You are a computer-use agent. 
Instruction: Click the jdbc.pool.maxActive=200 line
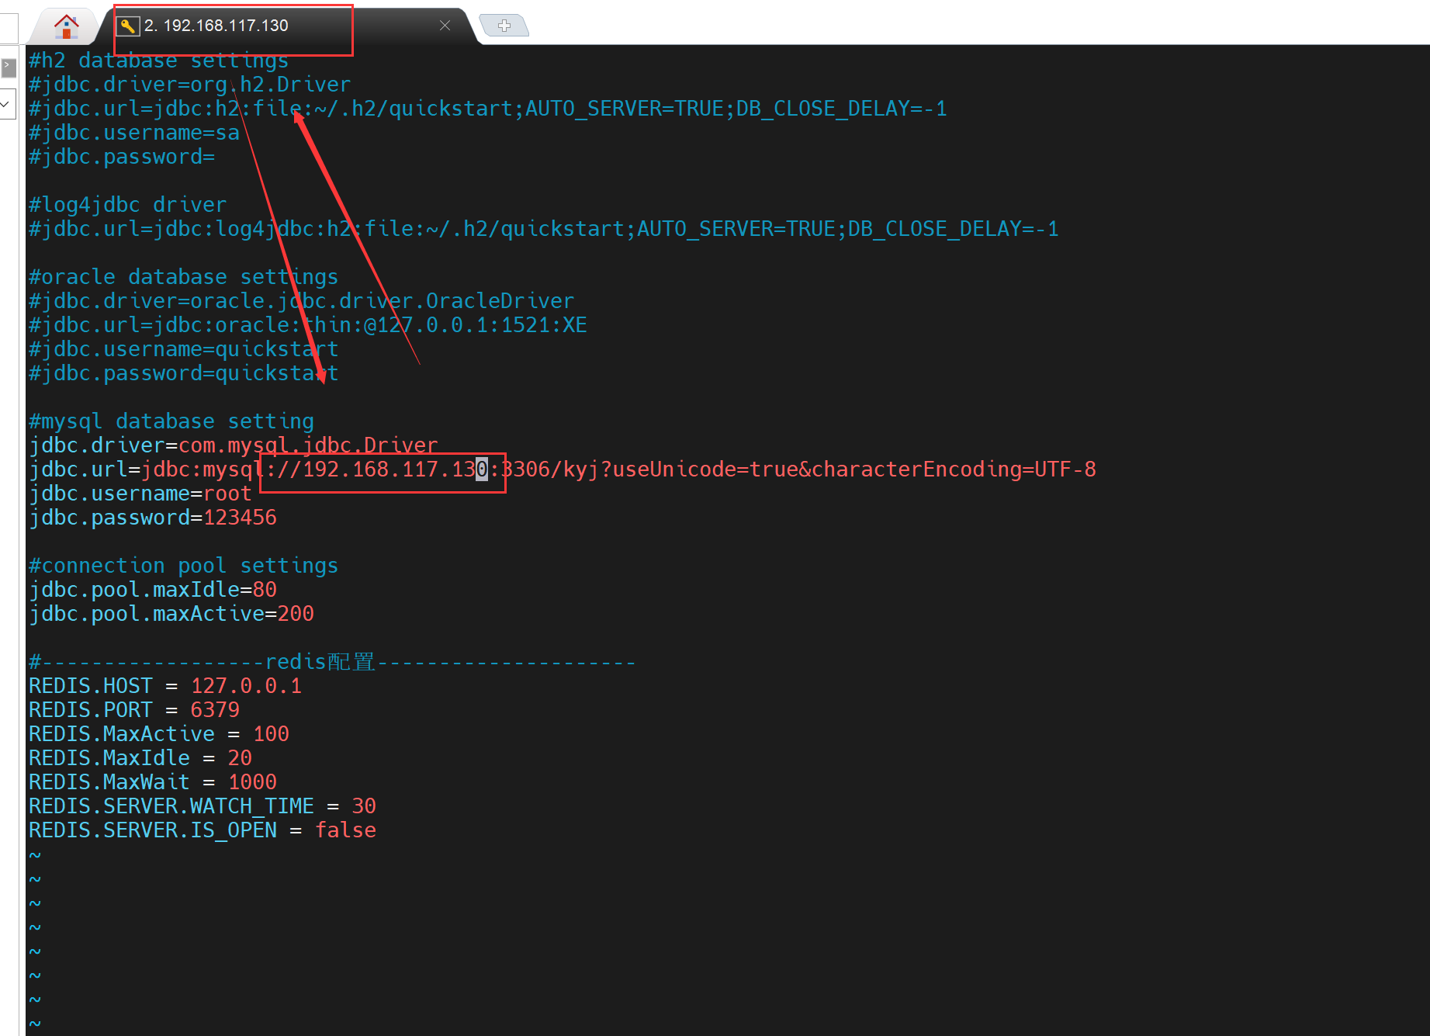tap(171, 614)
